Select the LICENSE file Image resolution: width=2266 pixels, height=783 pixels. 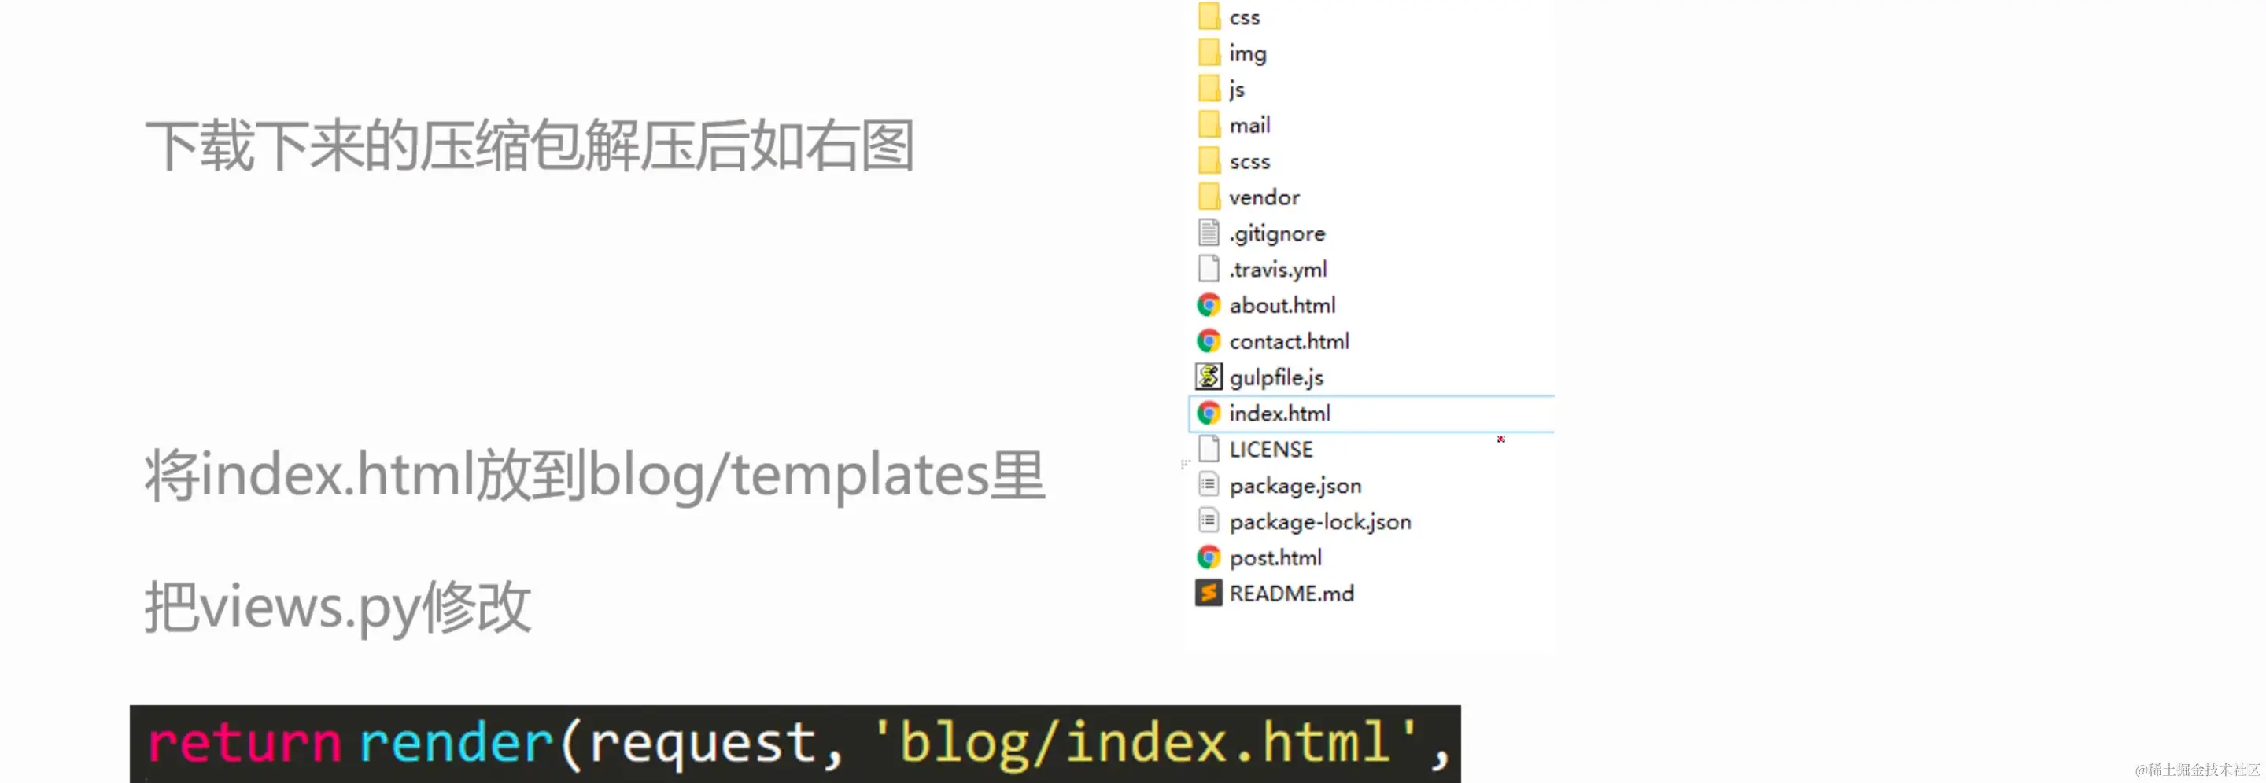[1270, 449]
